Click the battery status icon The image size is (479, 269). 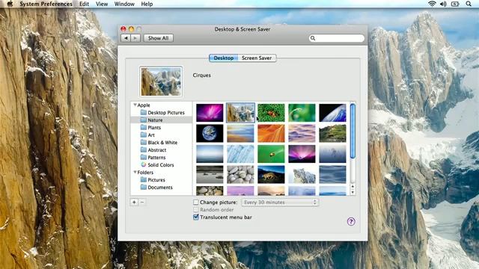455,4
